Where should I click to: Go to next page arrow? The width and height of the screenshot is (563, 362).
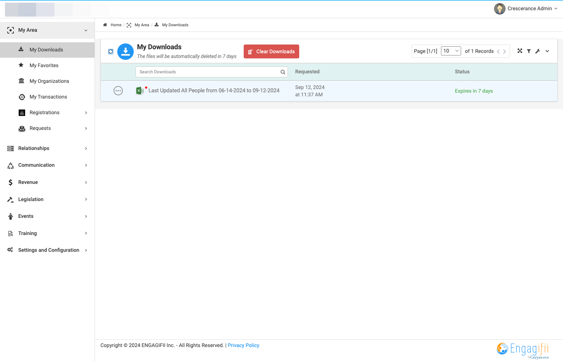point(505,51)
